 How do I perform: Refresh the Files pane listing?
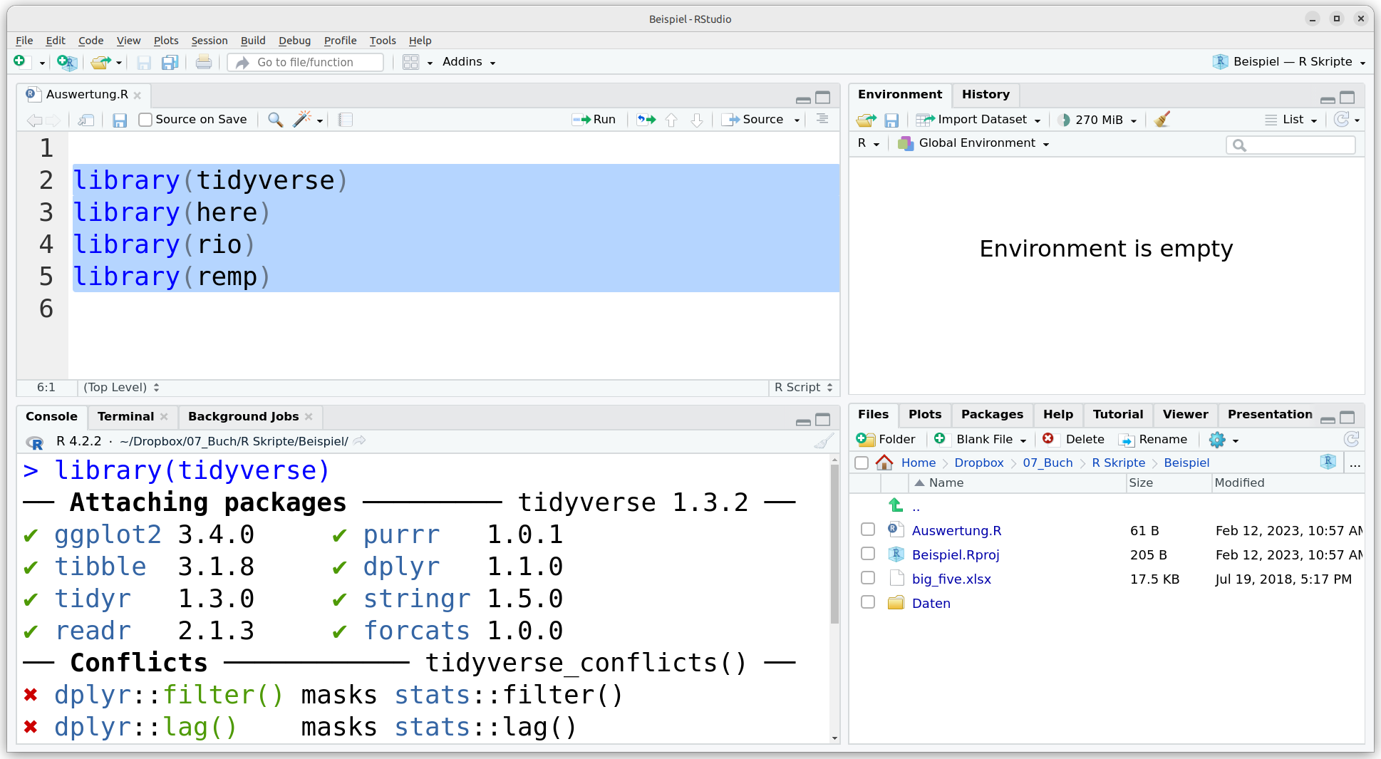1351,440
